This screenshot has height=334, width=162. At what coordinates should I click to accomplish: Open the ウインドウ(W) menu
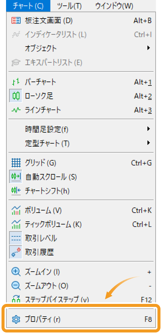point(114,6)
